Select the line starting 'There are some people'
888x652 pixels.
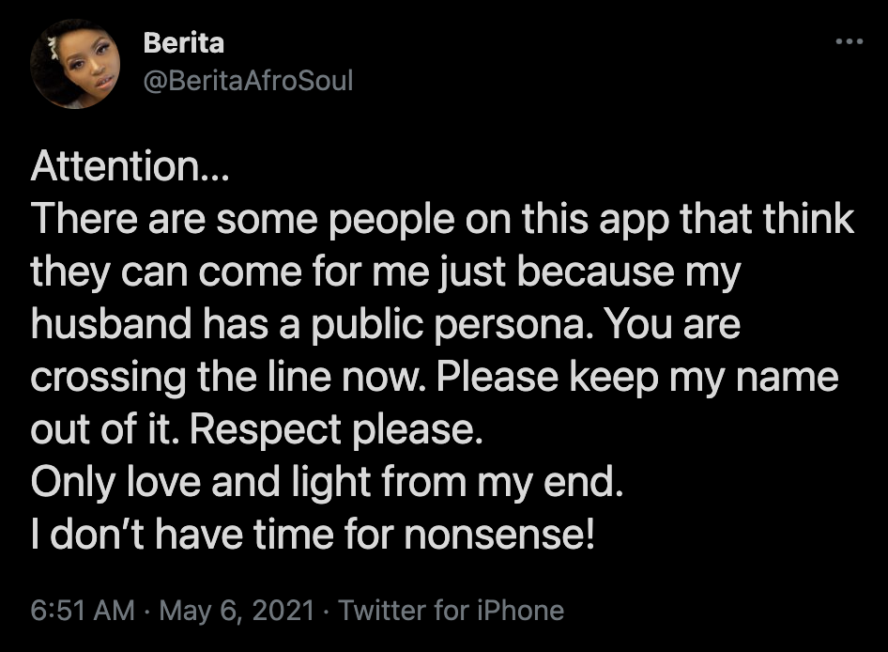[442, 220]
